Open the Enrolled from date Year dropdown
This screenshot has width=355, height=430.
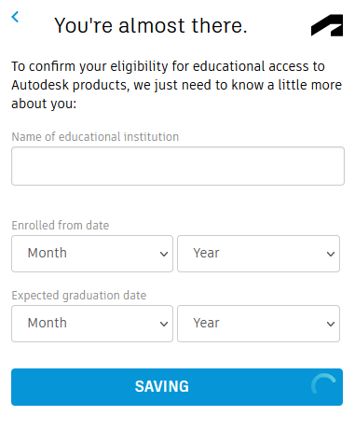point(258,254)
